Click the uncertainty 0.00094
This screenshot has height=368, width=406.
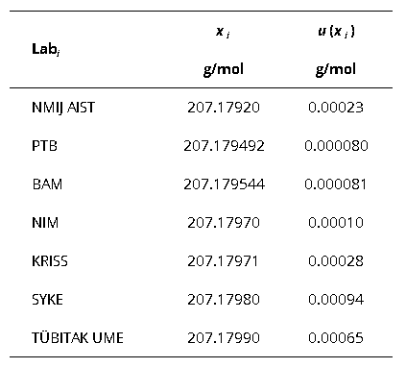(336, 300)
